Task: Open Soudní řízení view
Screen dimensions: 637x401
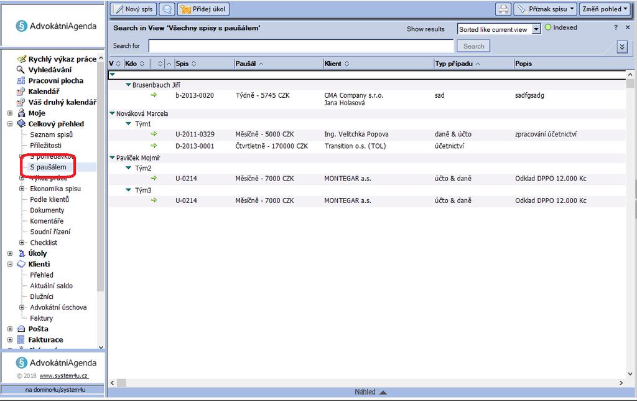Action: pos(50,232)
